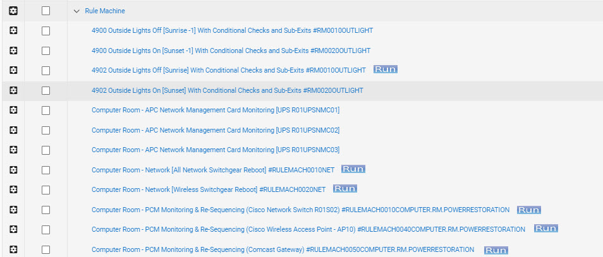Open APC Monitoring UPS R01UPSNMC03 rule
This screenshot has width=603, height=257.
pyautogui.click(x=216, y=150)
